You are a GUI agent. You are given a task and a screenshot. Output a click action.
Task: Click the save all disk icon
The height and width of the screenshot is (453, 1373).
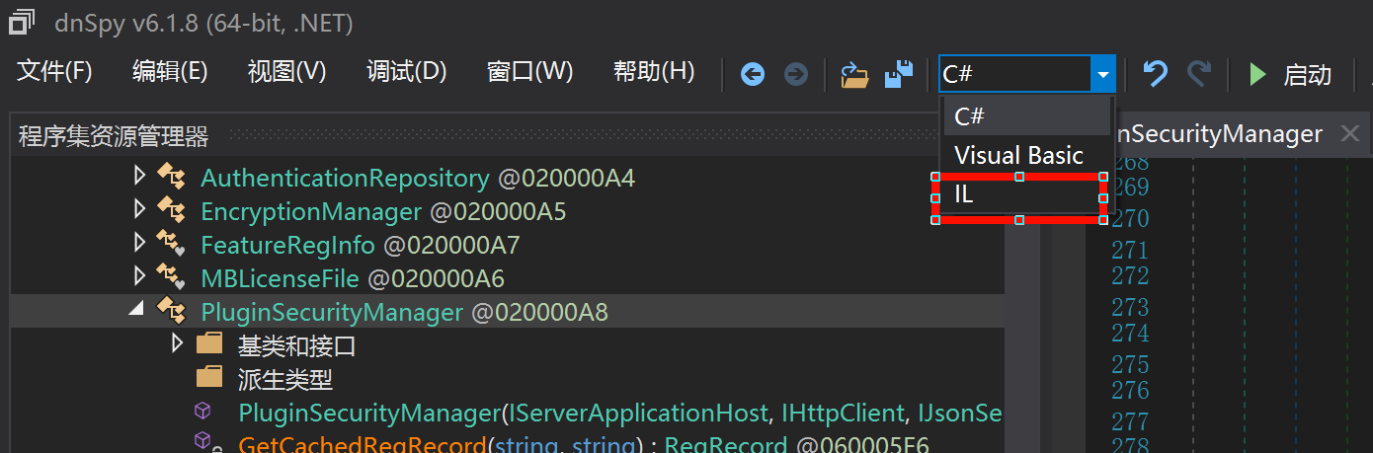[898, 74]
